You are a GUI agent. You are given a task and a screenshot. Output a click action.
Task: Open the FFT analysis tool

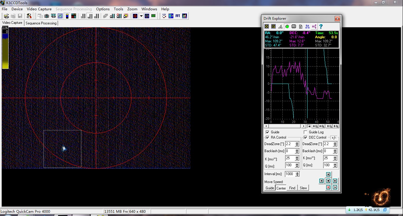coord(178,16)
